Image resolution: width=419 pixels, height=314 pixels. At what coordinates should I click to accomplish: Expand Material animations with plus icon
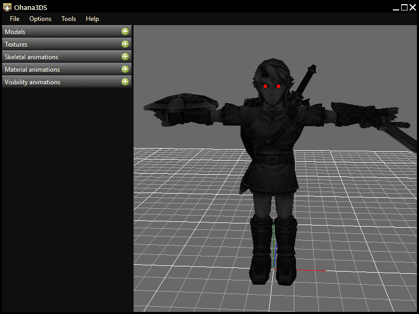(125, 69)
